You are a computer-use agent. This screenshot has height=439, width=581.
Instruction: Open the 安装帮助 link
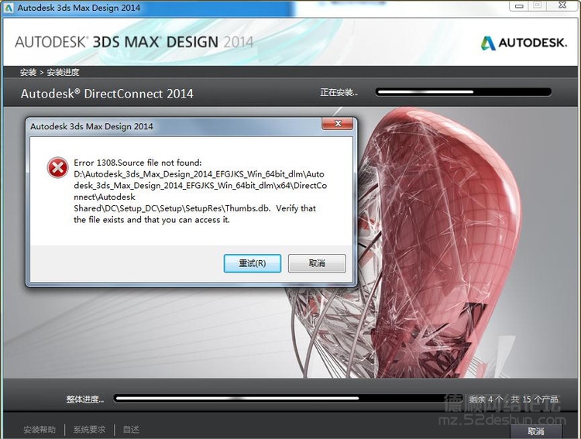pyautogui.click(x=40, y=430)
